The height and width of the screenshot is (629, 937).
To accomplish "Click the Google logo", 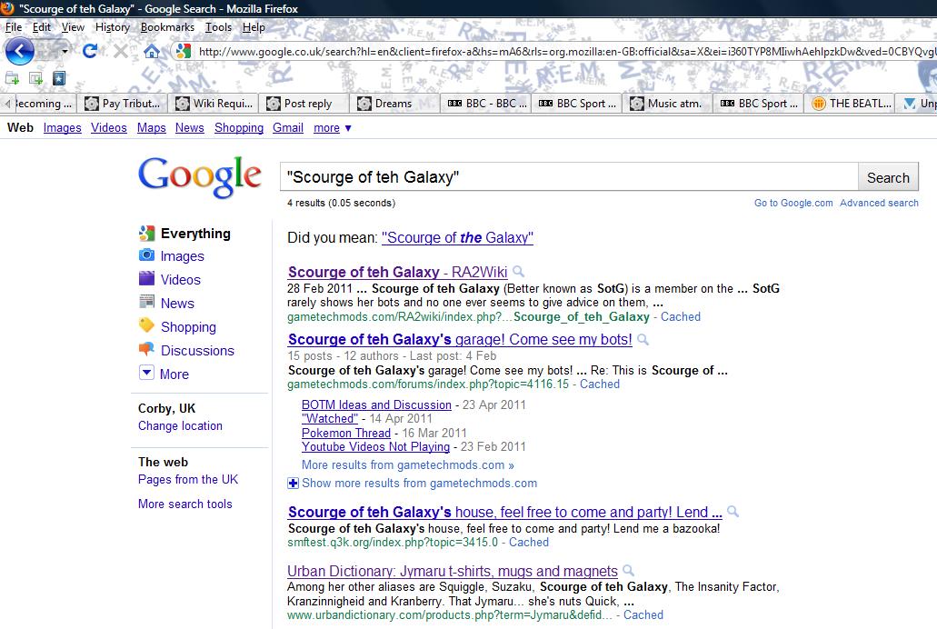I will click(x=200, y=177).
